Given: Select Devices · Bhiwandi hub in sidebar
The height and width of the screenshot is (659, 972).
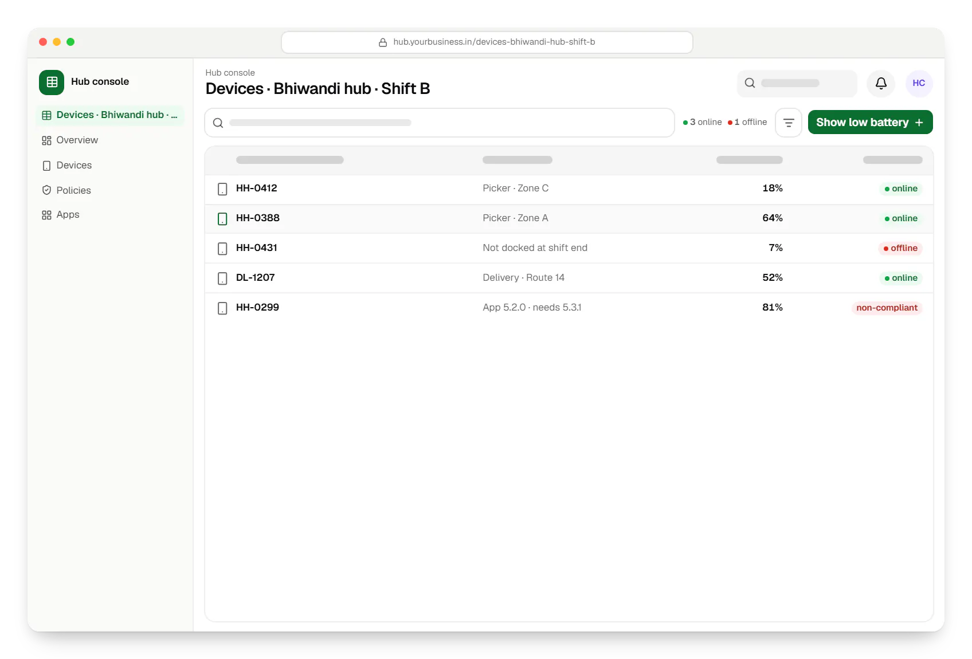Looking at the screenshot, I should click(110, 115).
